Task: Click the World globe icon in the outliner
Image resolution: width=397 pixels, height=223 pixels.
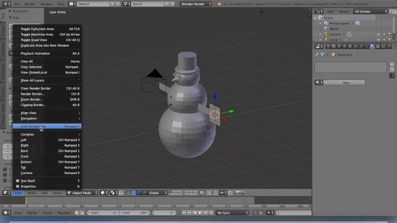Action: coord(326,29)
